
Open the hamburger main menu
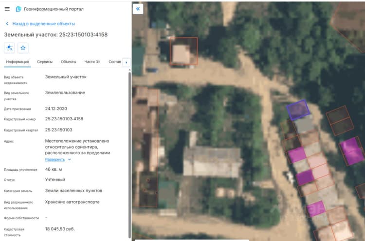click(x=7, y=9)
